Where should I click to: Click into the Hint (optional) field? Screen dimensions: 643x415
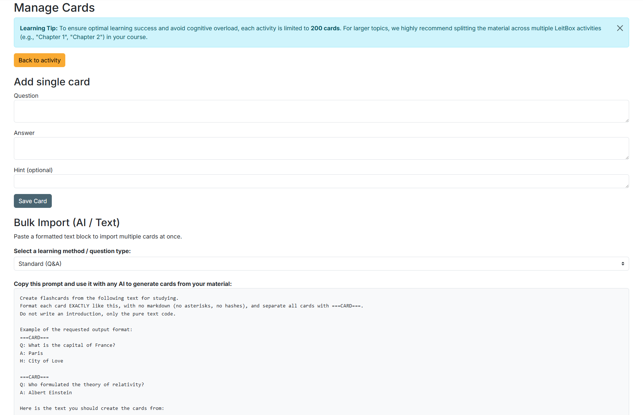point(321,181)
